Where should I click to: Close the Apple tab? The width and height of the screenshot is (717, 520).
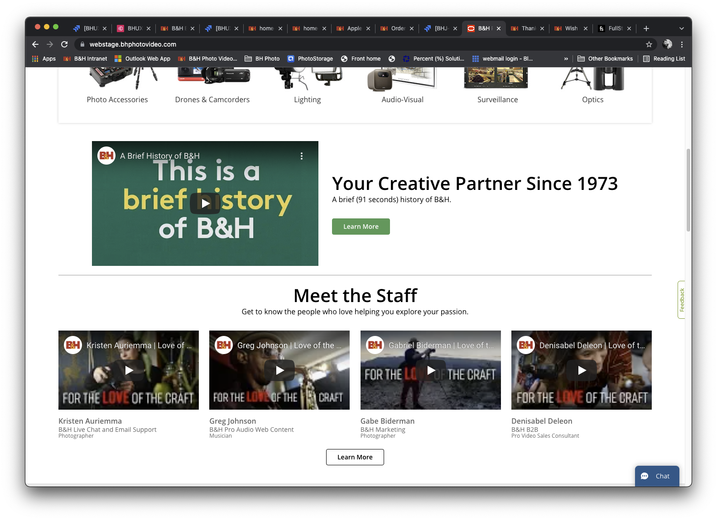point(368,28)
